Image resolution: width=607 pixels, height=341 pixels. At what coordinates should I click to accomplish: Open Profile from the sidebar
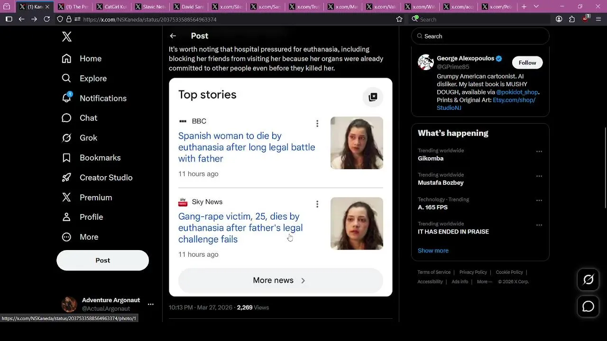coord(82,216)
